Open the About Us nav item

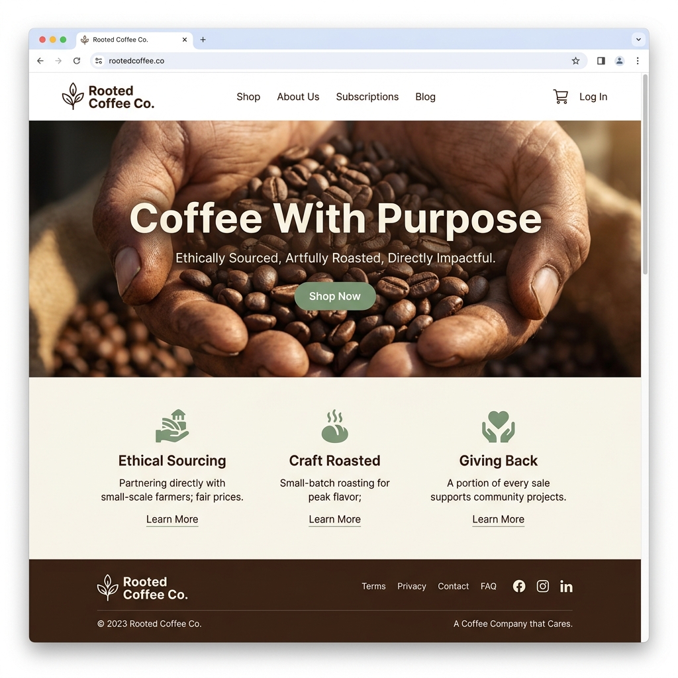(298, 97)
